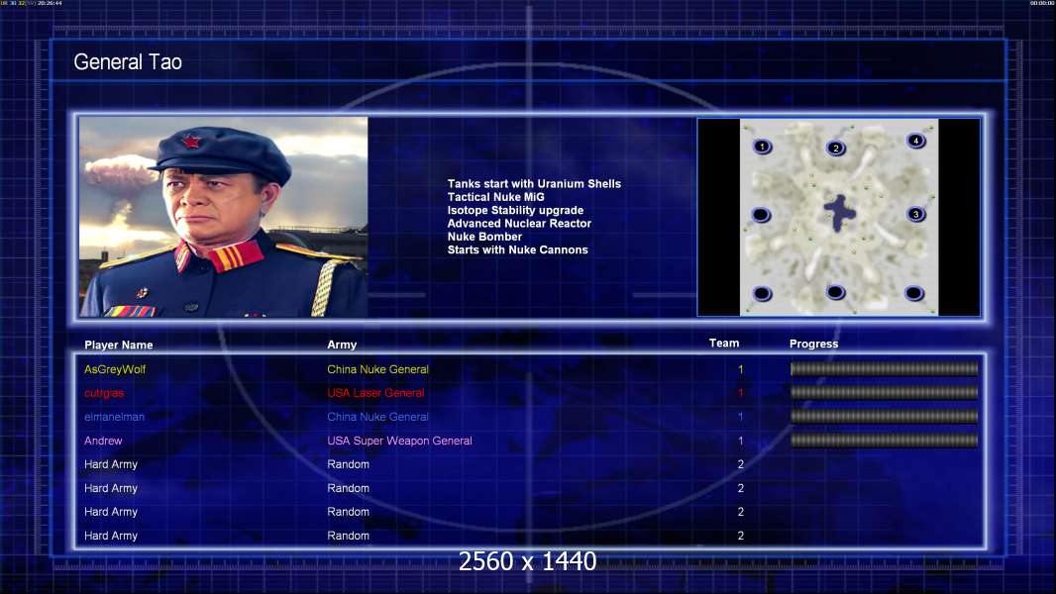1056x594 pixels.
Task: Click elmanelman's "China Nuke General" army
Action: click(377, 417)
